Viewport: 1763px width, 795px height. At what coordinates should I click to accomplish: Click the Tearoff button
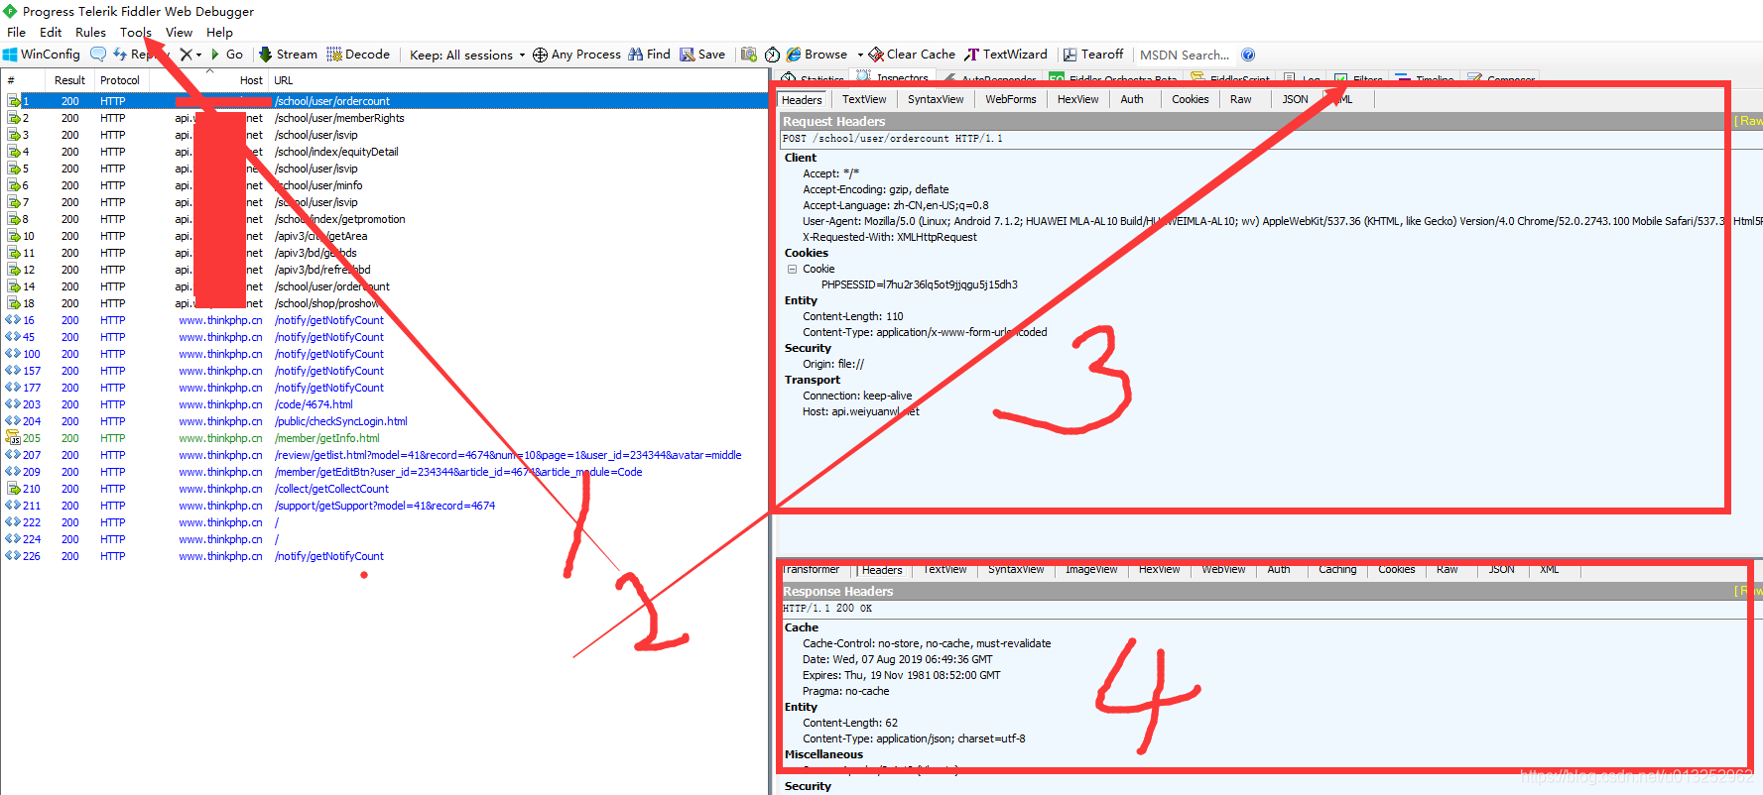[x=1093, y=55]
